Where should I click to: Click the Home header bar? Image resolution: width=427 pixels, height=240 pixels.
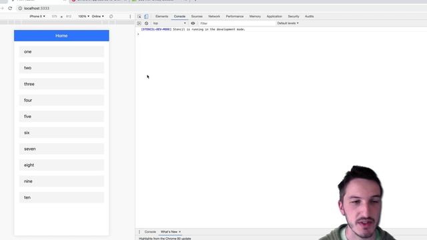pos(61,35)
